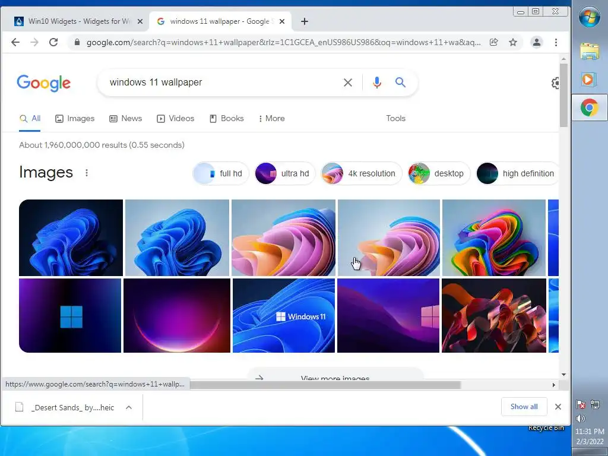Click the vertical scrollbar thumb
The height and width of the screenshot is (456, 608).
[563, 94]
